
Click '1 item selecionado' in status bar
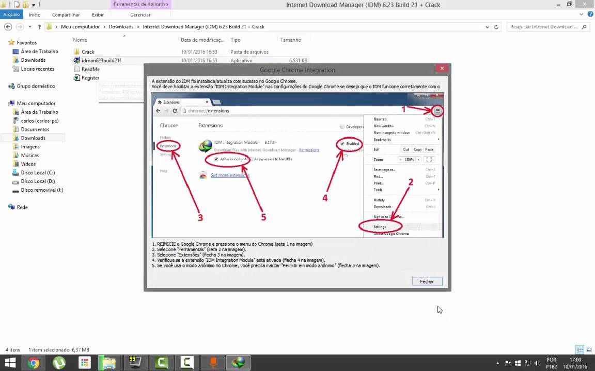pos(49,350)
